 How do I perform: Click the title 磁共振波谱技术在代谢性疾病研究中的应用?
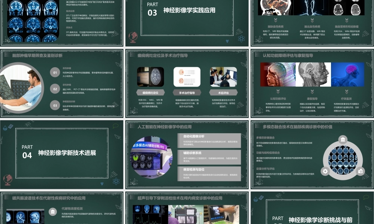pos(49,198)
